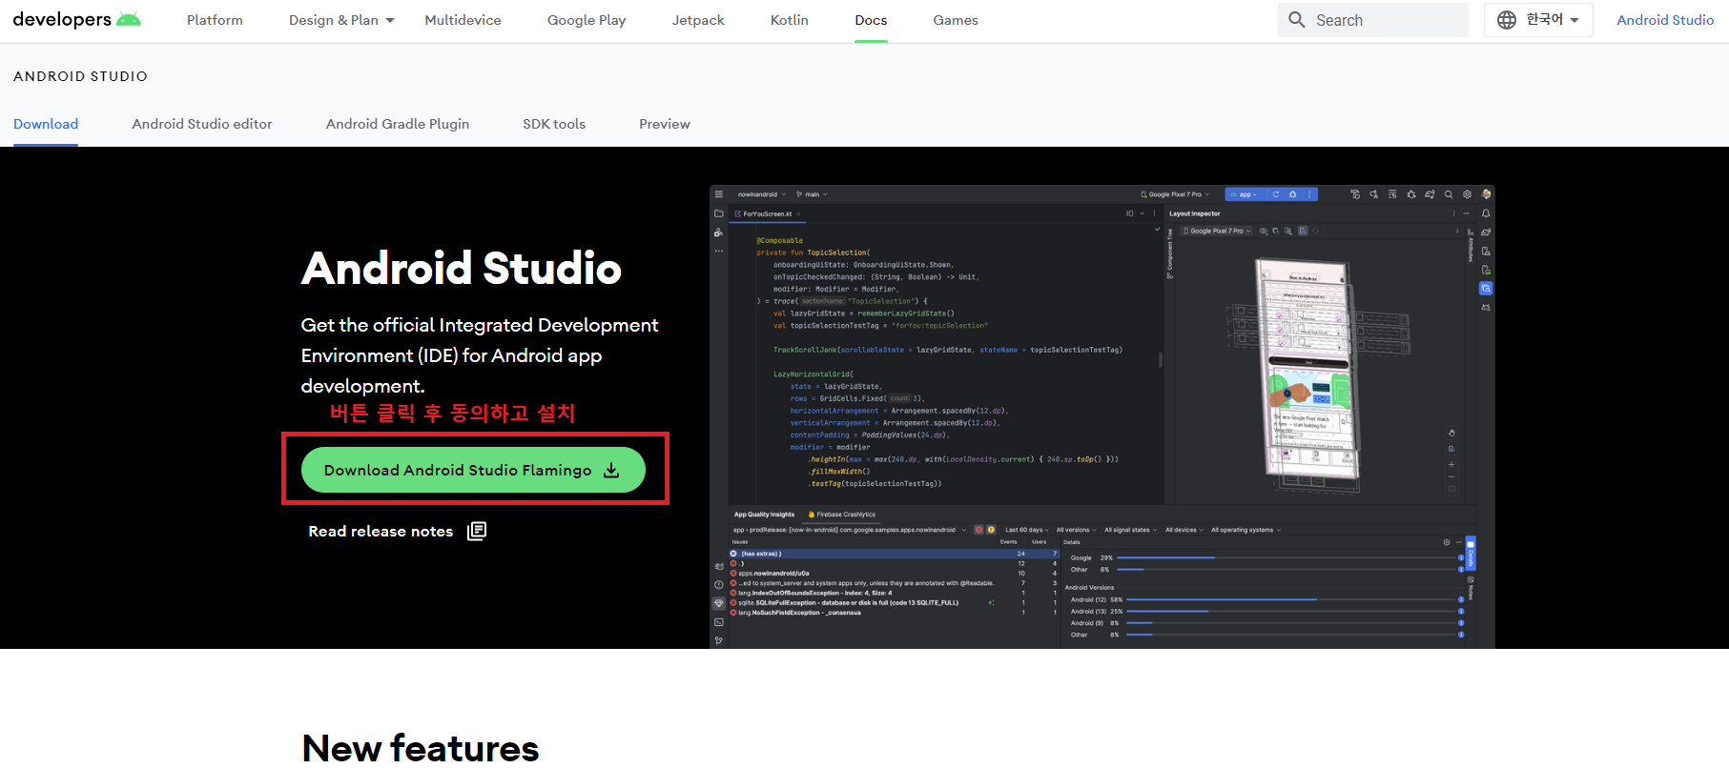Image resolution: width=1729 pixels, height=768 pixels.
Task: Click search magnifier in IDE screenshot toolbar
Action: 1449,194
